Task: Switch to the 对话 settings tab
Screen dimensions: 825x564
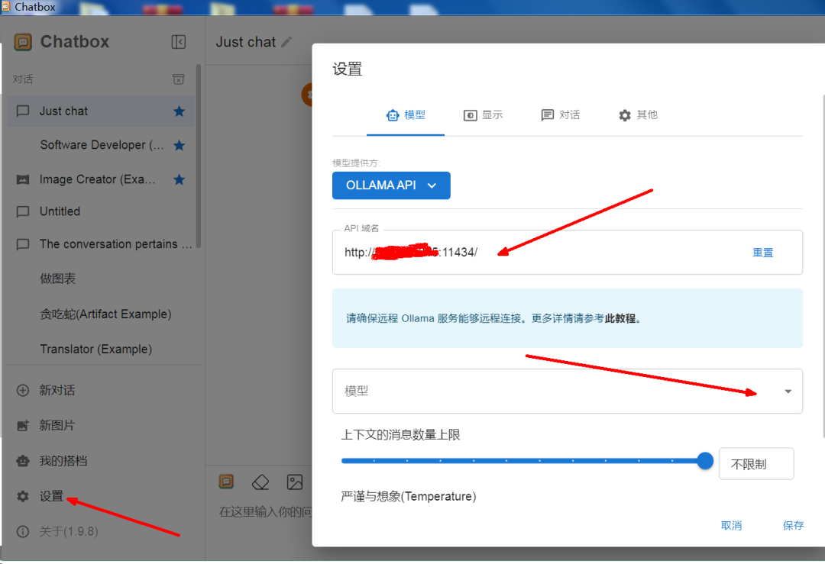Action: pos(561,115)
